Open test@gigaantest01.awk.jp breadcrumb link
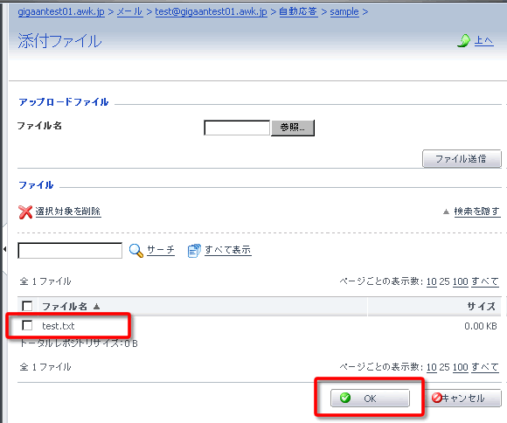The width and height of the screenshot is (507, 423). pos(212,11)
